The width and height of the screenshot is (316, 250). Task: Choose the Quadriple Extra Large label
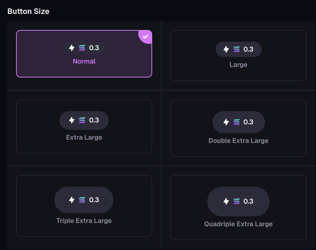[238, 224]
